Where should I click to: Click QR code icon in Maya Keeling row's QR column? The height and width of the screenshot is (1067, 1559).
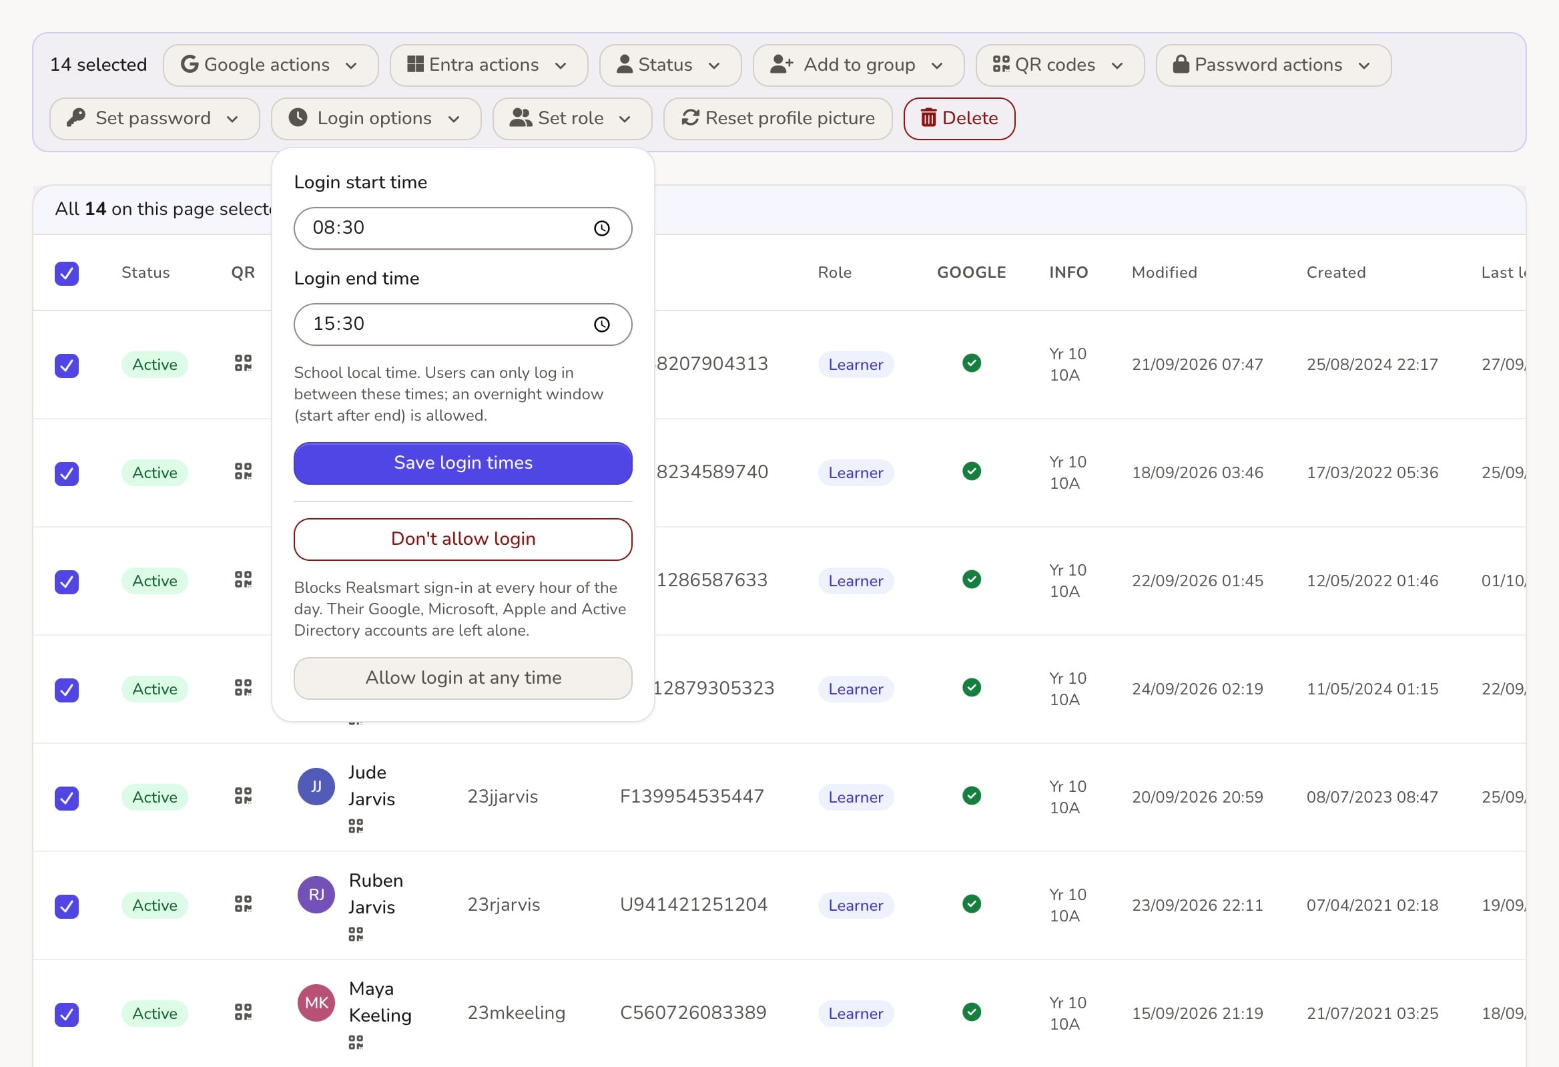pos(243,1012)
